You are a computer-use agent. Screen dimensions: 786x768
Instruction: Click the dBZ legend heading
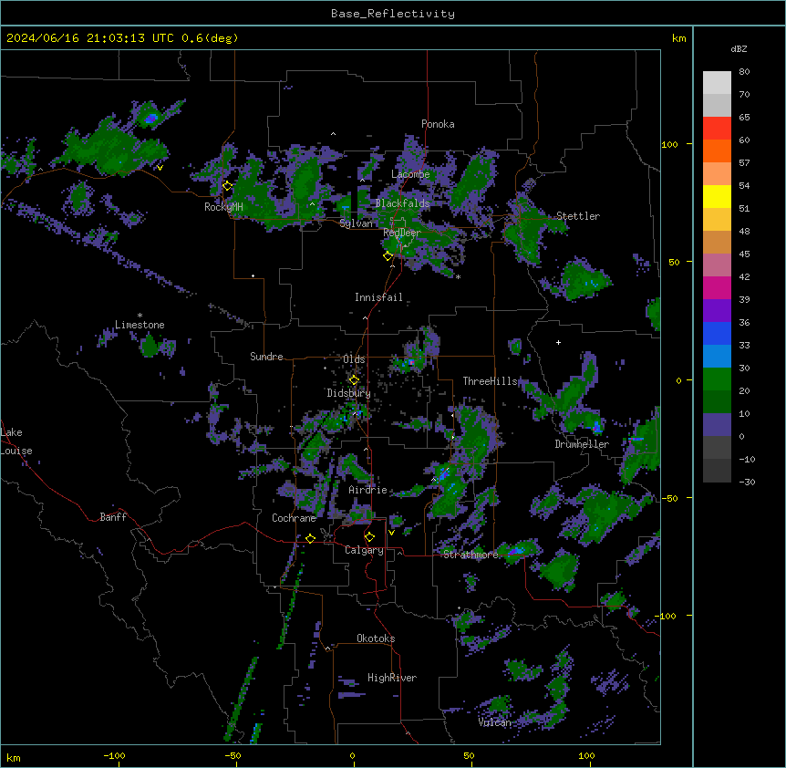[x=739, y=48]
